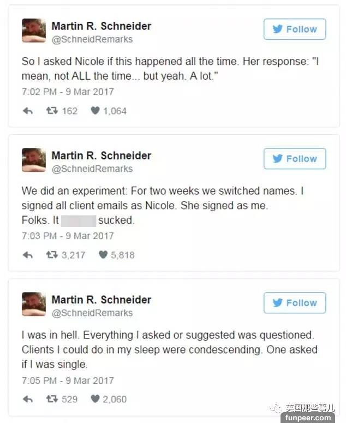Open the 7:03 PM - 9 Mar 2017 timestamp

68,236
